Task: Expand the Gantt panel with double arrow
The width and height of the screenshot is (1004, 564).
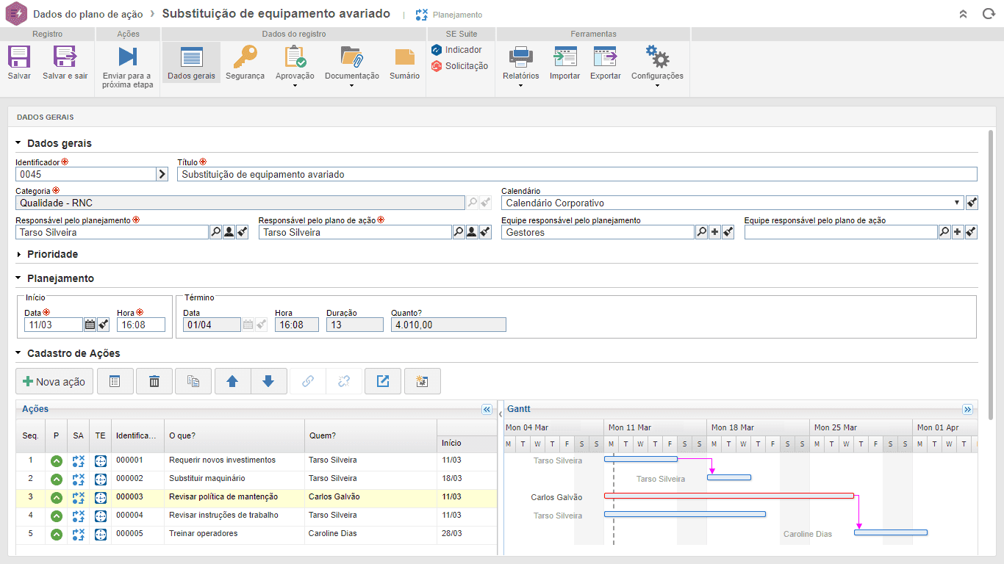Action: [x=967, y=410]
